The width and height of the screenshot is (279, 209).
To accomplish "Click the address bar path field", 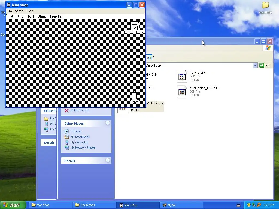I will pyautogui.click(x=199, y=65).
